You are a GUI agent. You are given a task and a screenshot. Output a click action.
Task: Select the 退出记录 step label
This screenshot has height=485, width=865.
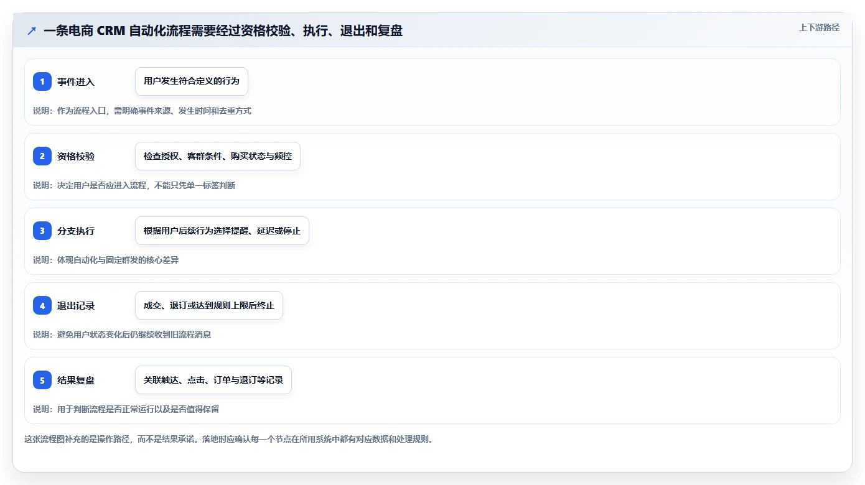[x=76, y=305]
